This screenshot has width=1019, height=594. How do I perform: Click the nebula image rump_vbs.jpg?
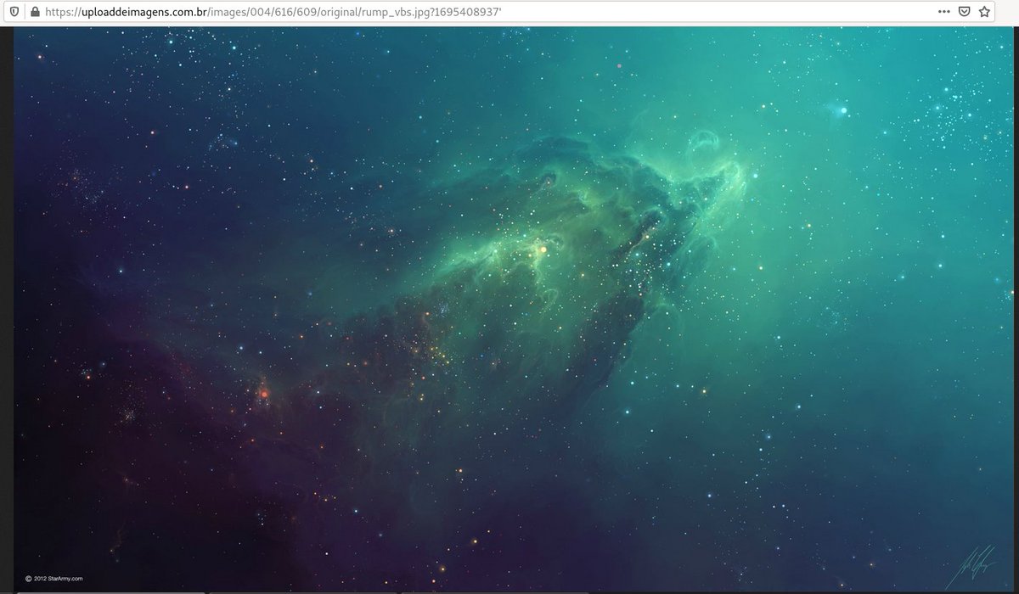click(x=515, y=309)
